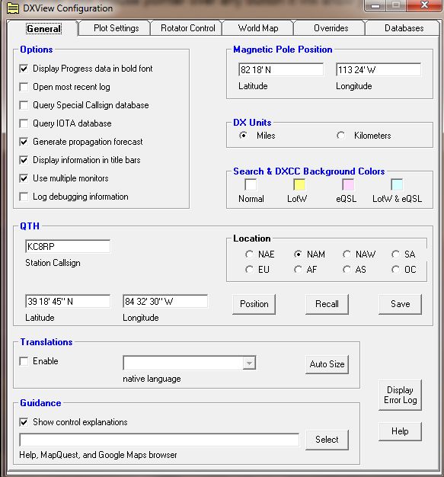Click the Position button
Viewport: 444px width, 477px height.
(254, 304)
